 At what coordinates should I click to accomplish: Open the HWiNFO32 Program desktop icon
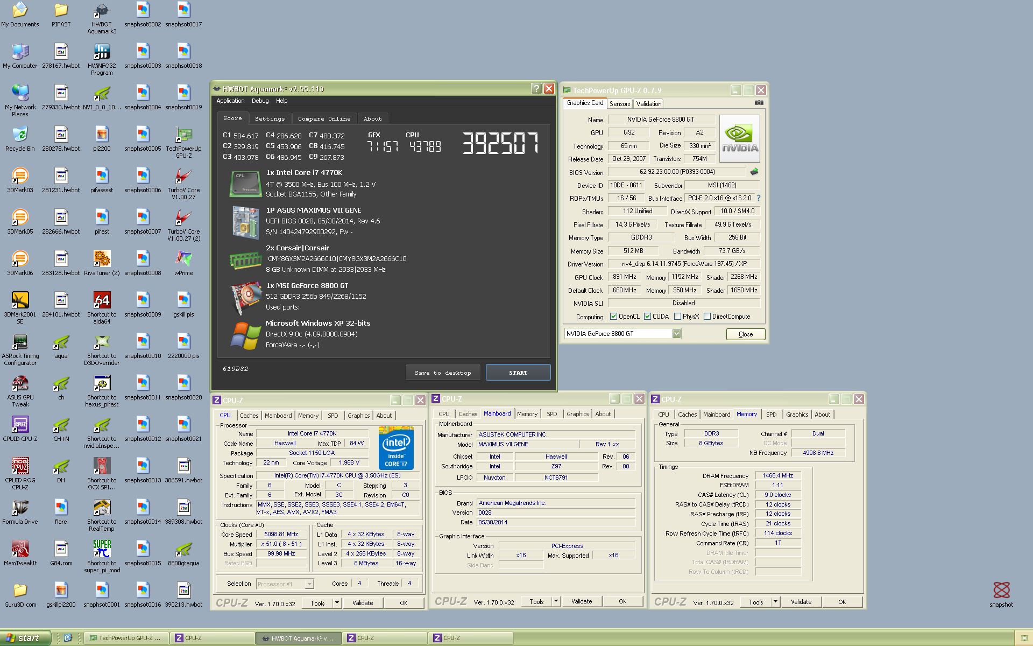point(102,59)
